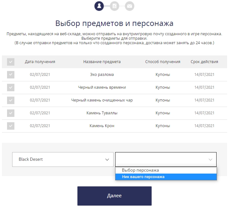This screenshot has width=238, height=212.
Task: Toggle checkbox for Черный камень времени
Action: click(x=11, y=87)
